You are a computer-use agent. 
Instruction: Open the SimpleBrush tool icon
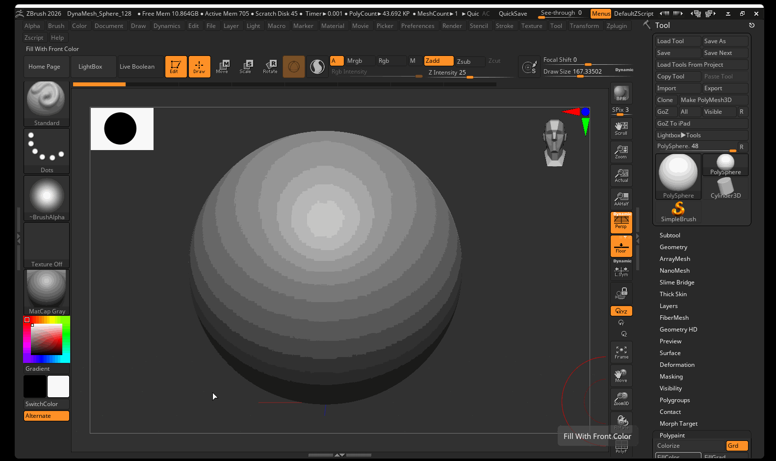(678, 212)
